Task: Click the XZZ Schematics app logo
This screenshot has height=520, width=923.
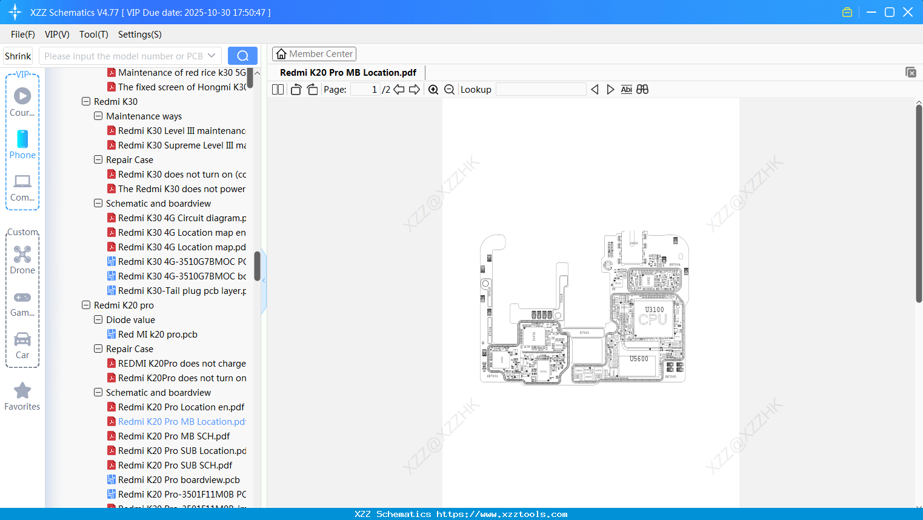Action: click(15, 12)
